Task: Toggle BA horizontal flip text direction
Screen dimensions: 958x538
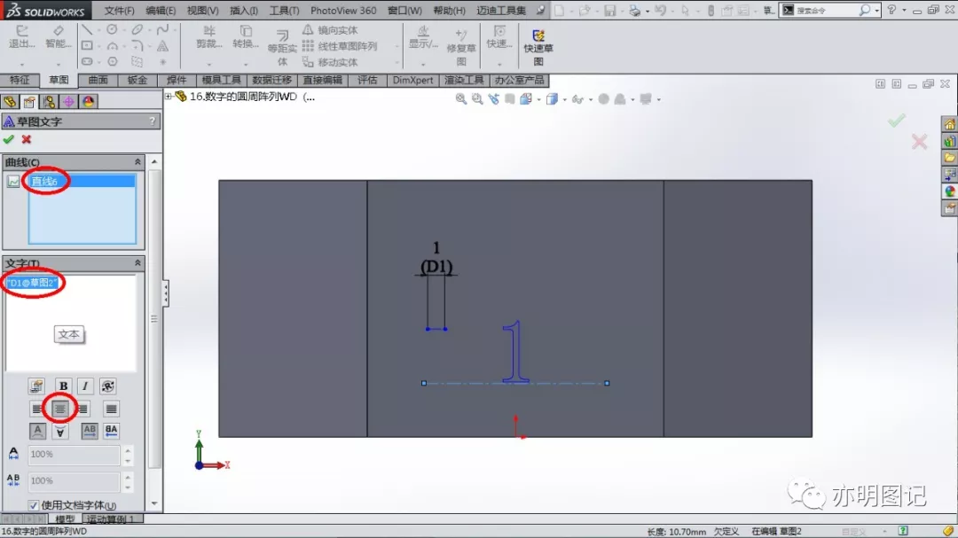Action: [111, 431]
